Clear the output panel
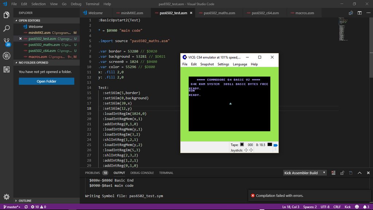The height and width of the screenshot is (210, 373). tap(334, 173)
